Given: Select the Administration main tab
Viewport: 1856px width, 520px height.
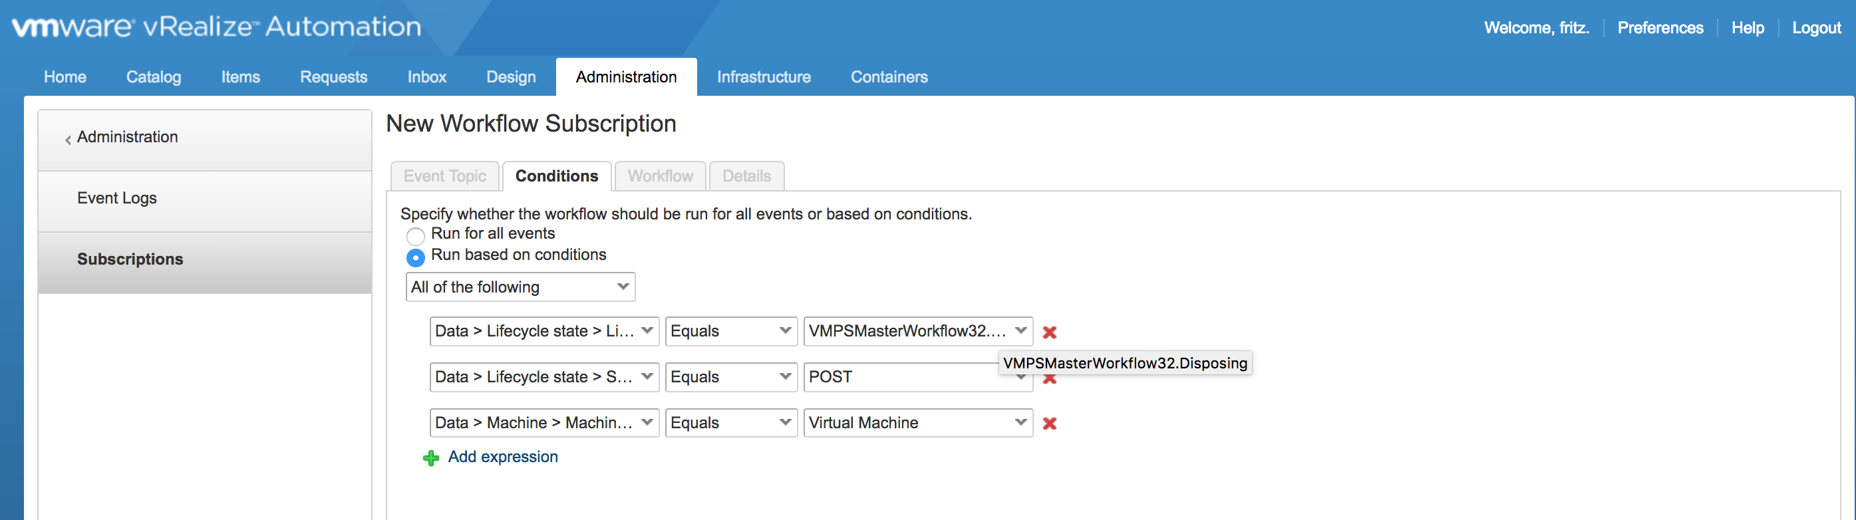Looking at the screenshot, I should point(626,77).
